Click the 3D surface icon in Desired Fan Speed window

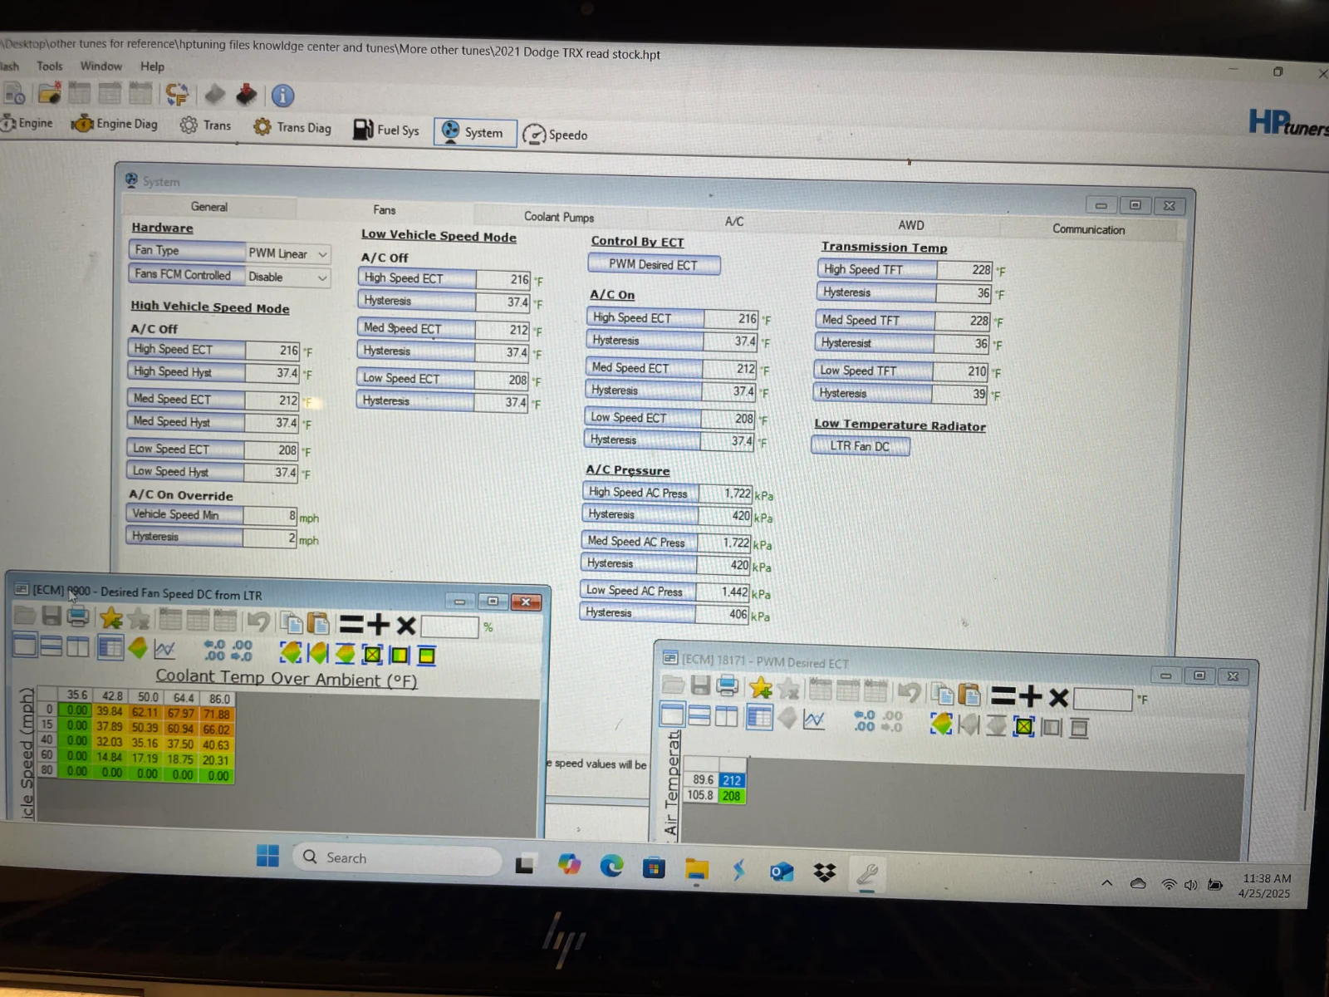click(x=138, y=648)
